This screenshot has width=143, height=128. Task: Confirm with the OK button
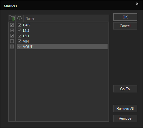pos(125,17)
